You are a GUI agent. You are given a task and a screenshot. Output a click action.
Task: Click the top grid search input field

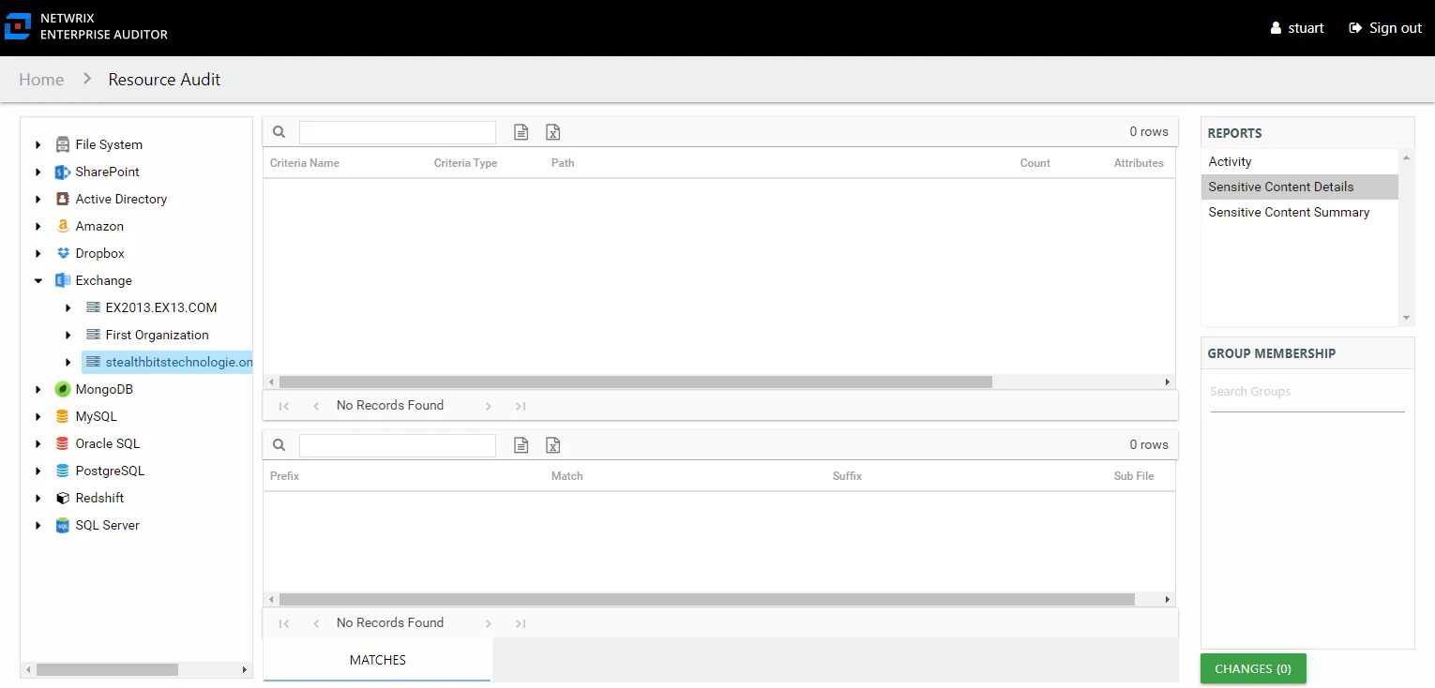click(398, 132)
